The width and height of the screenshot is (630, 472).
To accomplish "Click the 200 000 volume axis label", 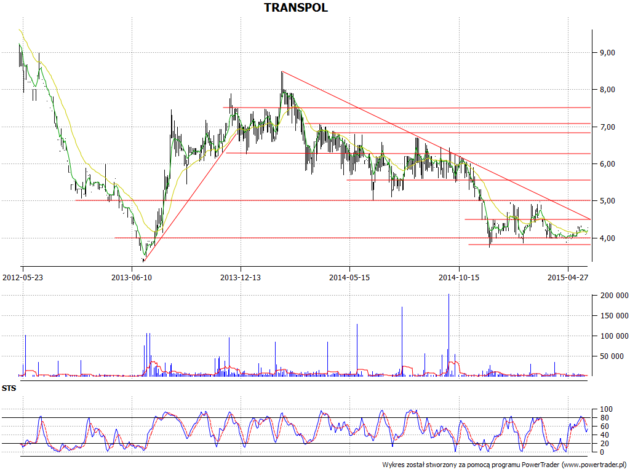I will pos(614,296).
